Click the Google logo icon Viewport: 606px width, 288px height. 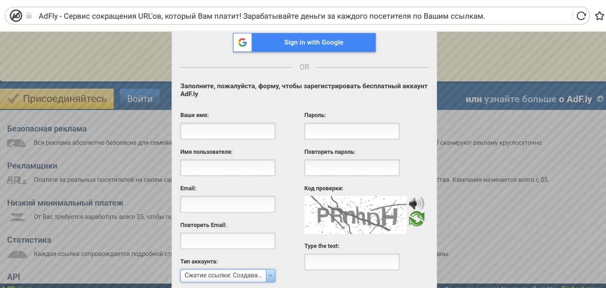coord(242,42)
